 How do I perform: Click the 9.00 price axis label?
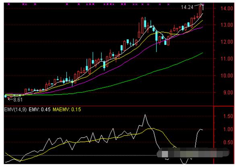(228, 93)
